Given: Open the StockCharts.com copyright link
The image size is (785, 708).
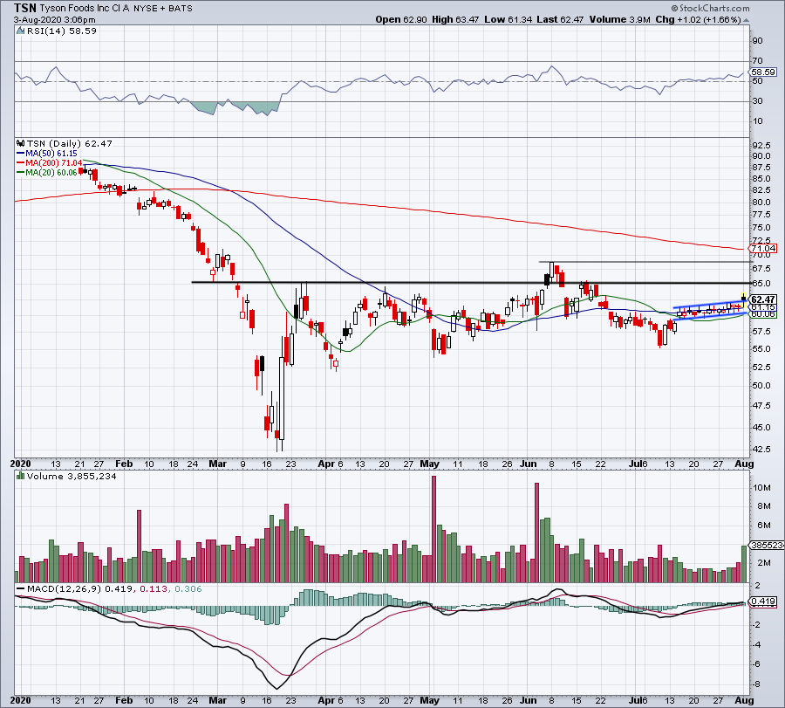Looking at the screenshot, I should click(710, 9).
